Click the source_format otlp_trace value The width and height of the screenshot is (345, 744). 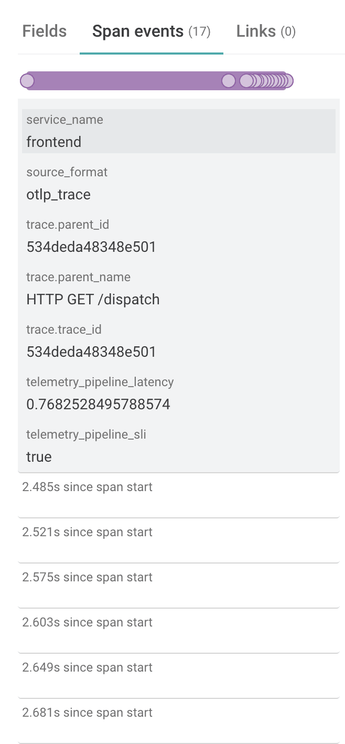pos(58,195)
